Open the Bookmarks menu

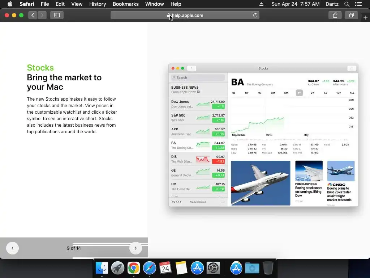125,4
